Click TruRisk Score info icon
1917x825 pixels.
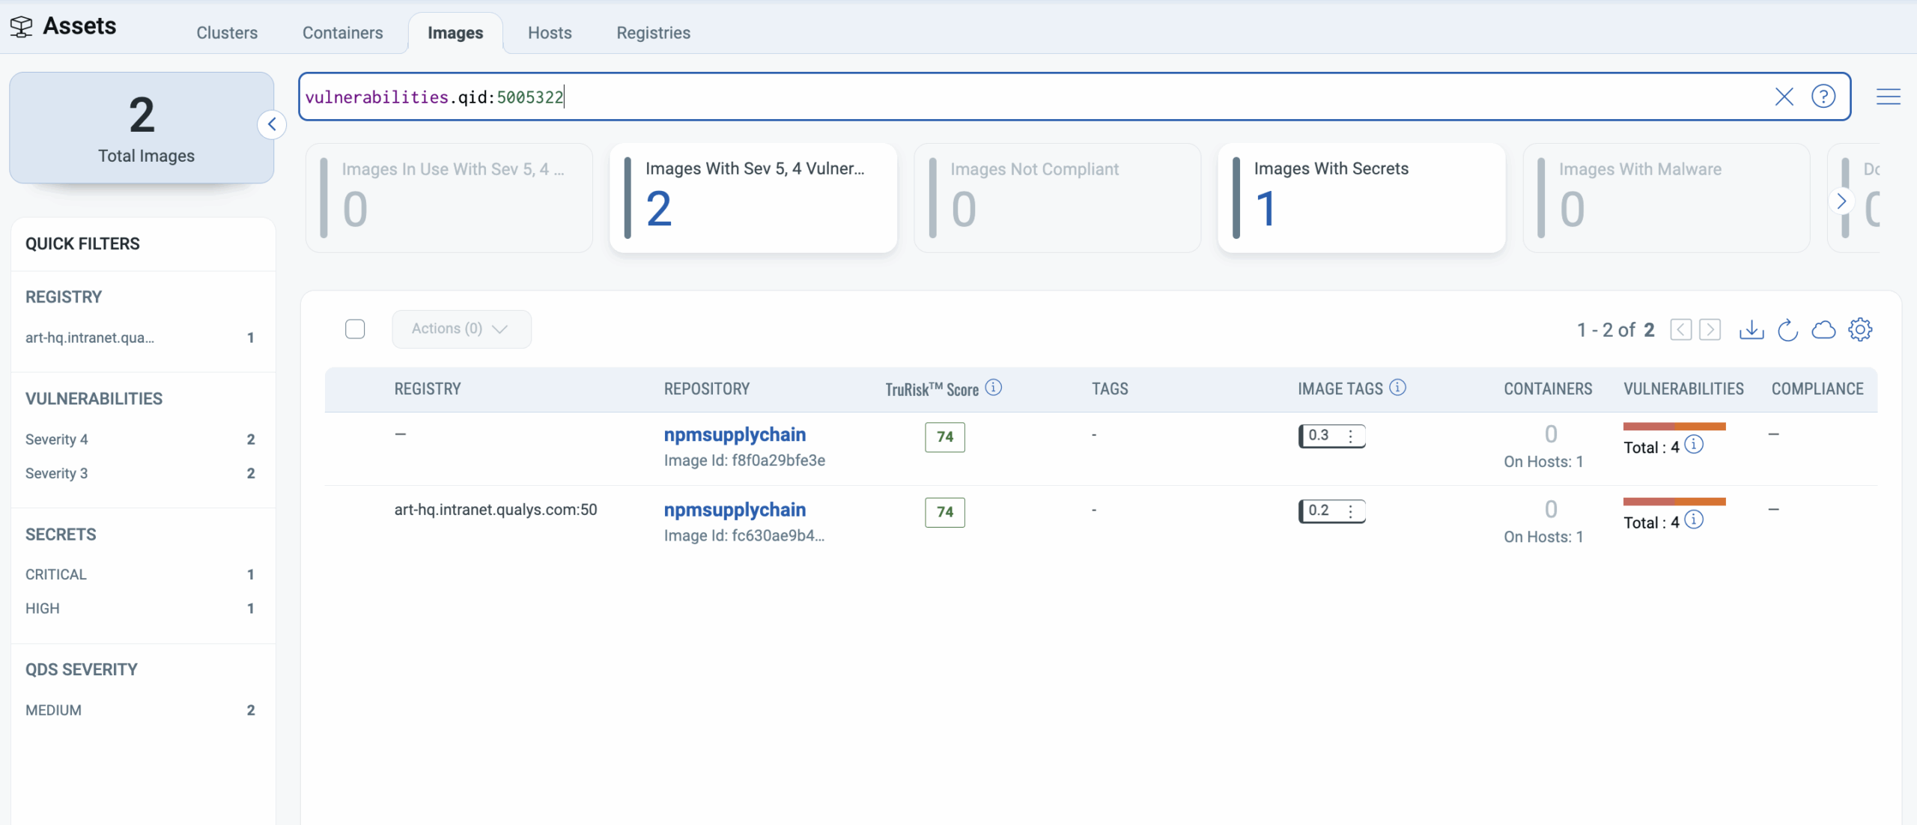[x=994, y=388]
